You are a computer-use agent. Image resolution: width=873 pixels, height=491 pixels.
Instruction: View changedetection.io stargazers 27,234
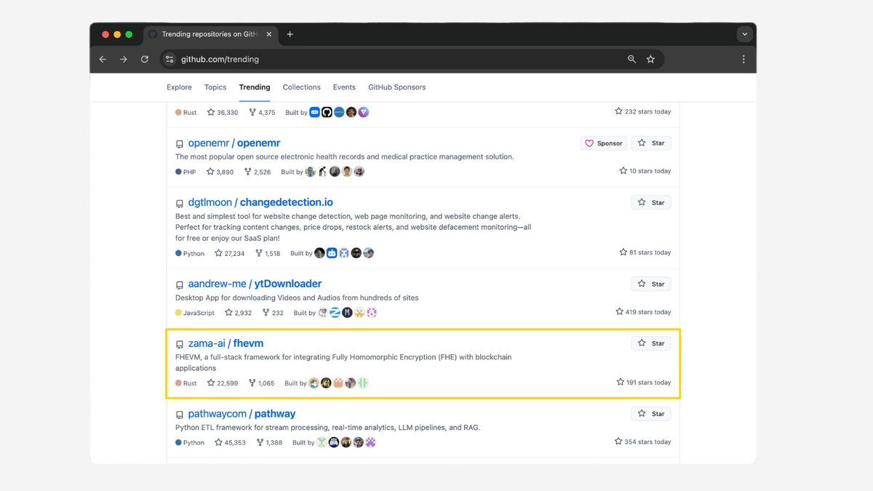click(x=230, y=253)
